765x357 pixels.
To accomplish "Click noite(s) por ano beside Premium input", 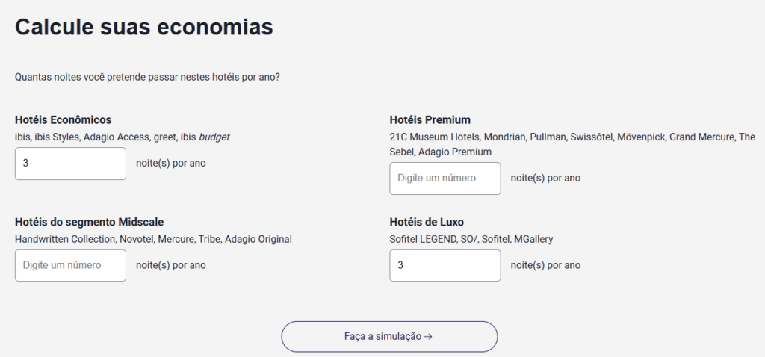I will [x=546, y=178].
